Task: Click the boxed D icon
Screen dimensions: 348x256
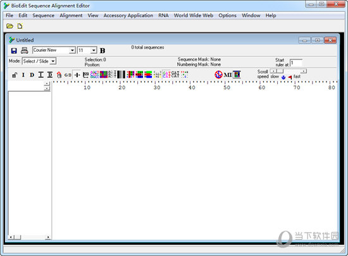Action: (x=50, y=75)
